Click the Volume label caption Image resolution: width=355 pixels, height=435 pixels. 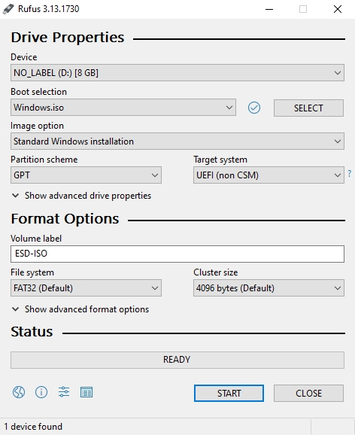(x=36, y=239)
